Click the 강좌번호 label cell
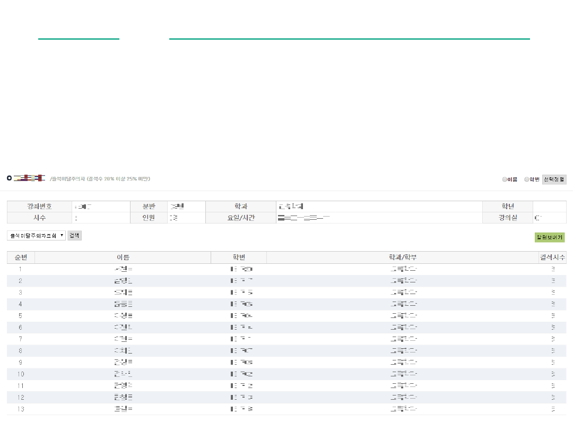Image resolution: width=573 pixels, height=430 pixels. pos(39,207)
